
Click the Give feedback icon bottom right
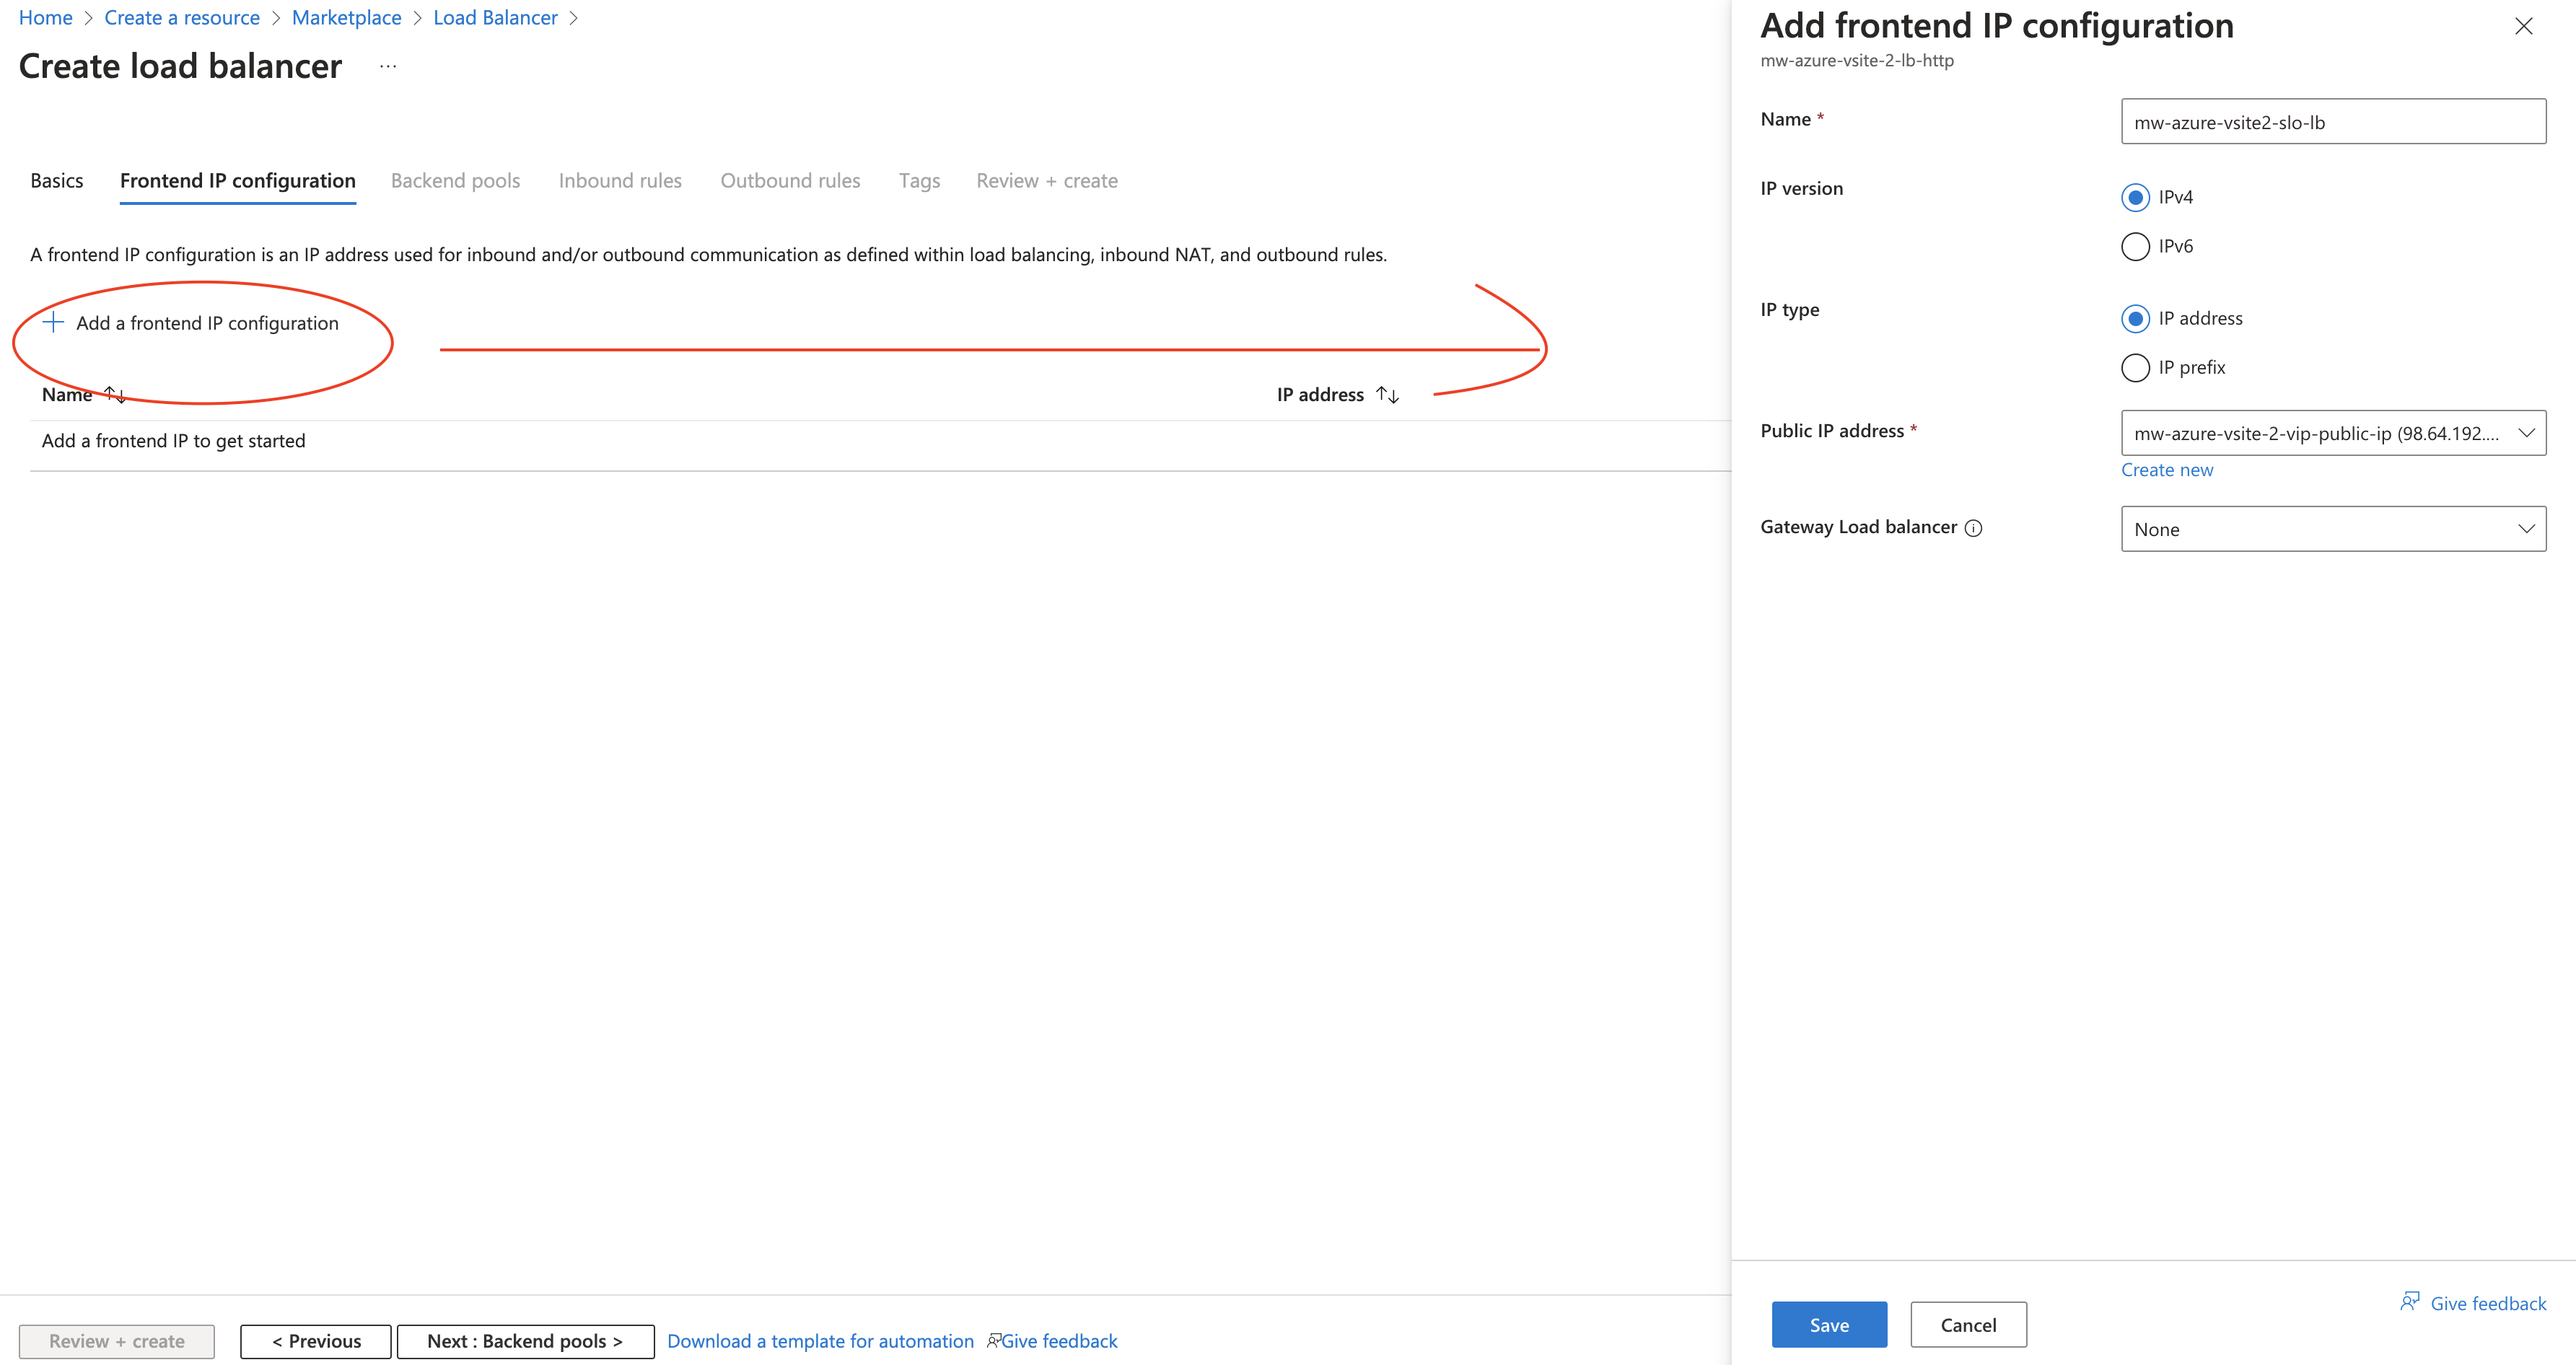[2410, 1303]
